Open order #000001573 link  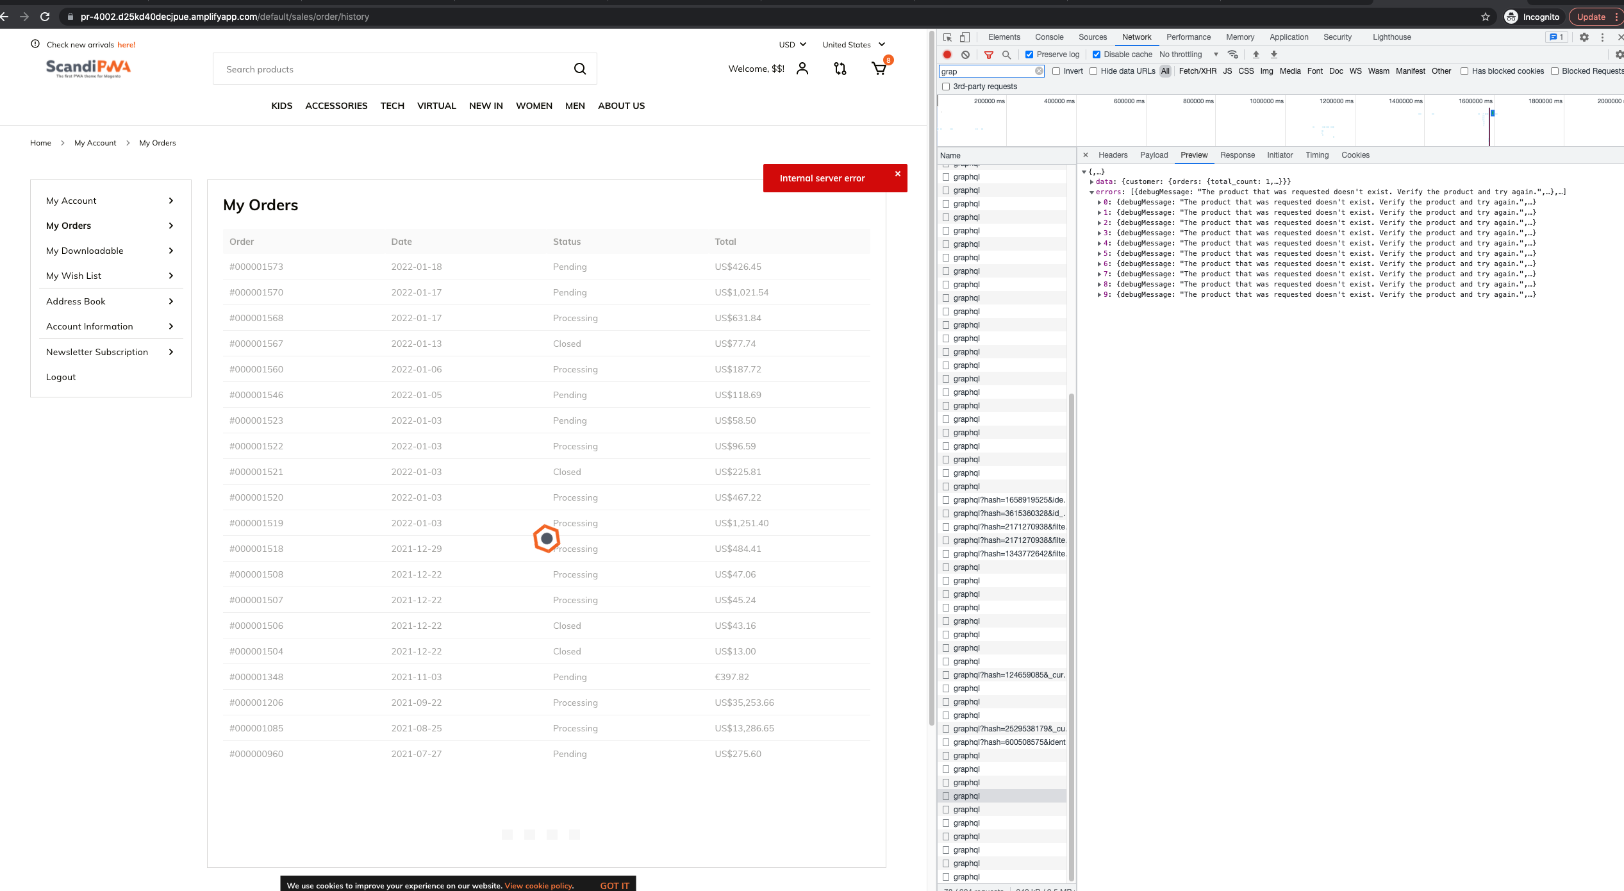coord(256,266)
